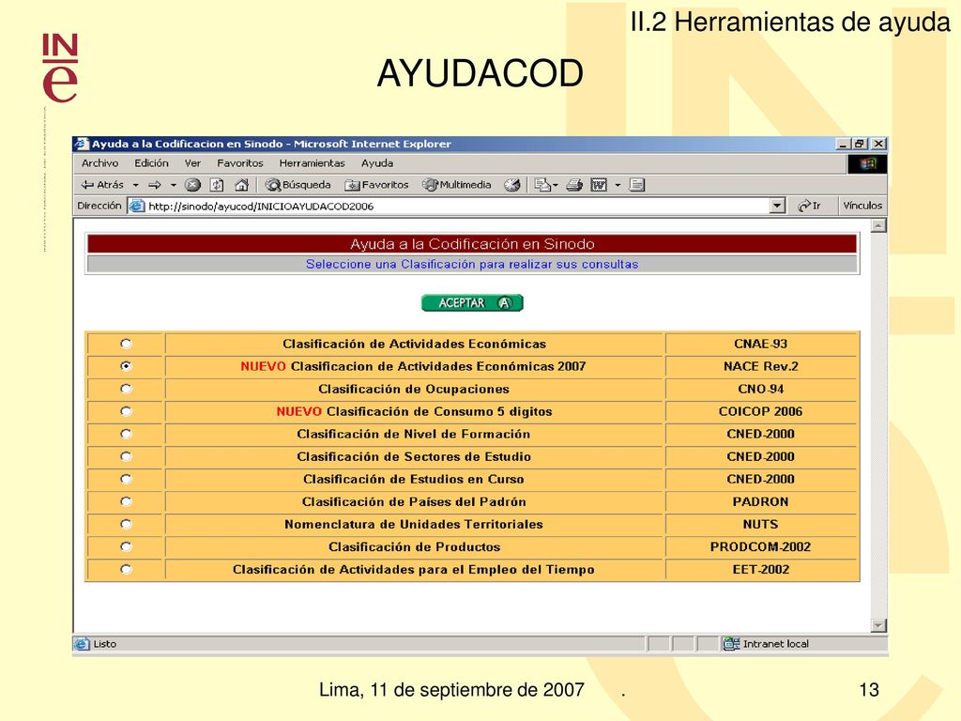Click 'Clasificación de Ocupaciones' text
Screen dimensions: 961x721
[x=414, y=389]
